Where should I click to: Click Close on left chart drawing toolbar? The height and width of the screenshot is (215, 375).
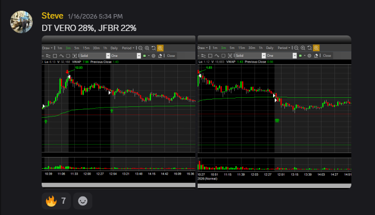(x=171, y=56)
